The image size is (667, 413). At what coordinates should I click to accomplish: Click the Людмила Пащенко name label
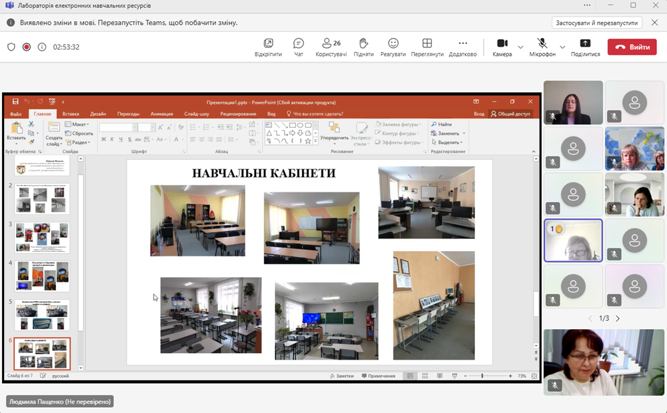tap(60, 401)
